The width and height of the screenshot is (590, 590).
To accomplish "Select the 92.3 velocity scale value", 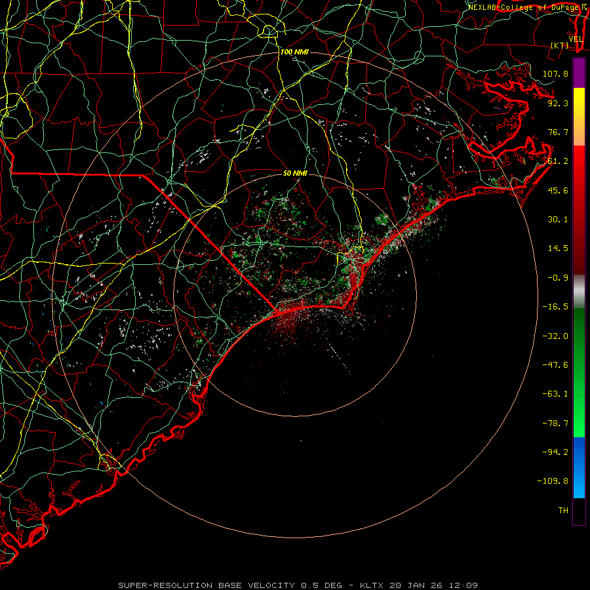I will [558, 103].
